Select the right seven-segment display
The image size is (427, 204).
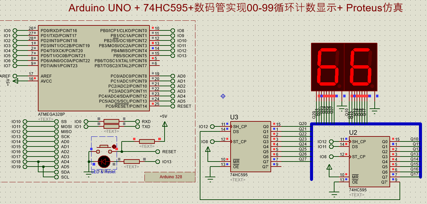360,66
